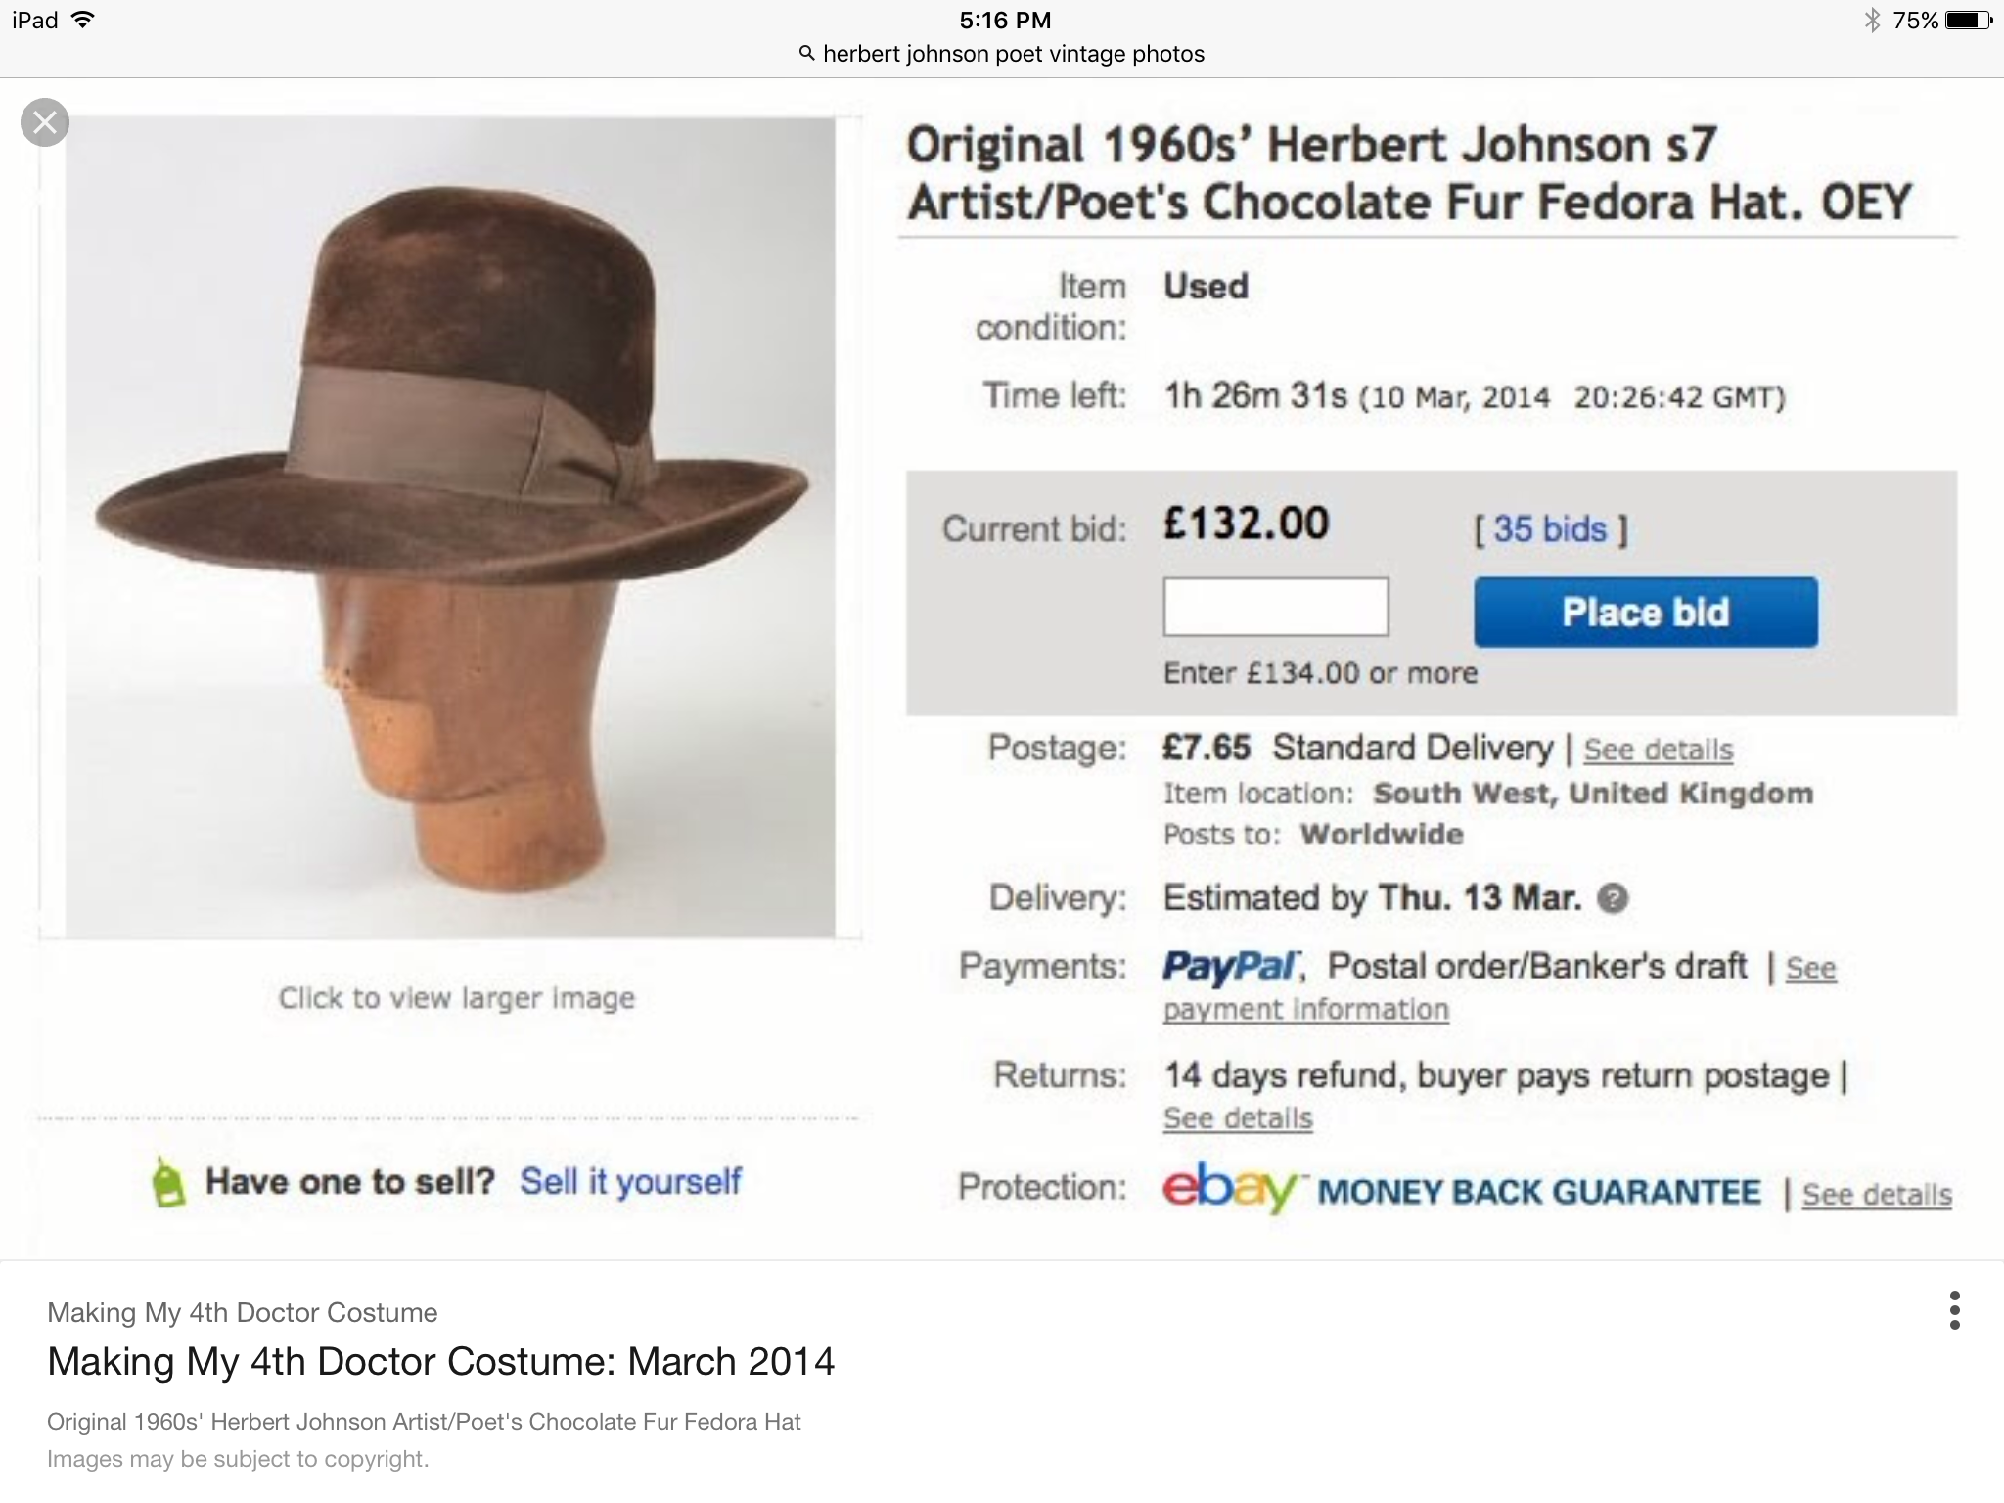Click the brown fedora hat image
The image size is (2004, 1503).
click(x=450, y=527)
